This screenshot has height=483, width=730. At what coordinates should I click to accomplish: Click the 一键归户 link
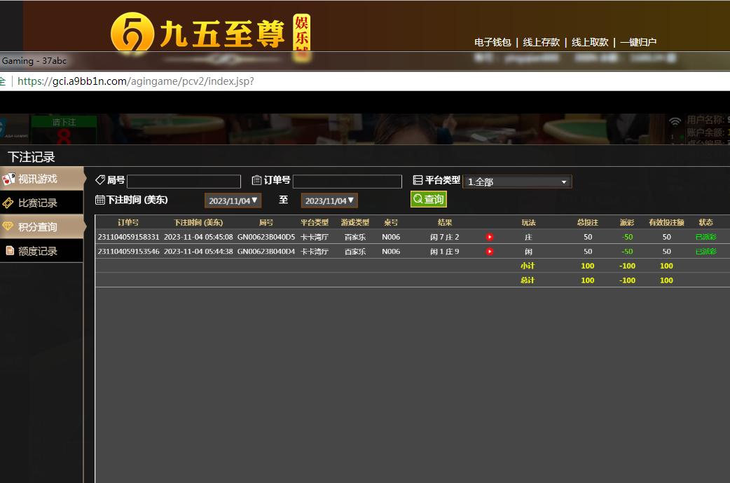tap(638, 42)
